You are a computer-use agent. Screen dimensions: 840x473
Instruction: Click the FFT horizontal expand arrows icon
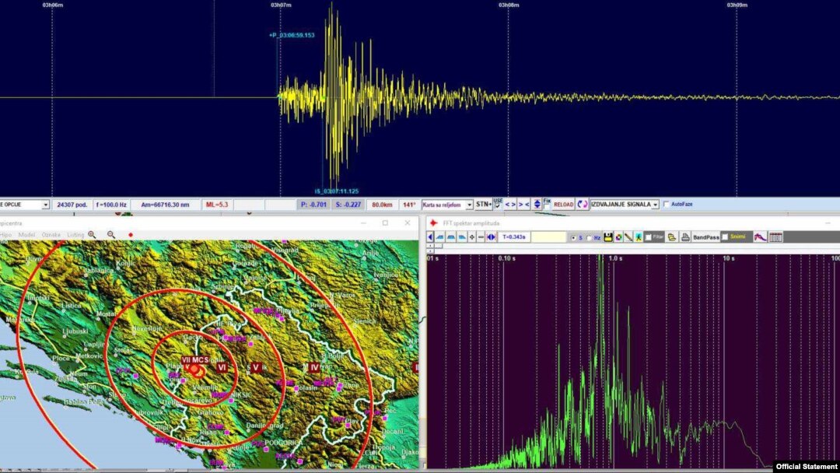491,236
